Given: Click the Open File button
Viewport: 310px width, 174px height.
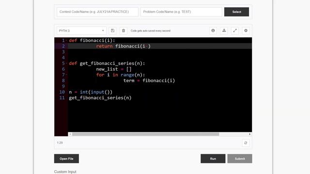Looking at the screenshot, I should pos(66,159).
